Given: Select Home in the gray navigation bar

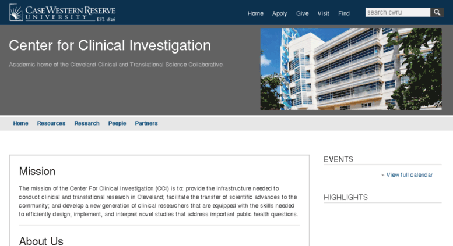Looking at the screenshot, I should (20, 123).
